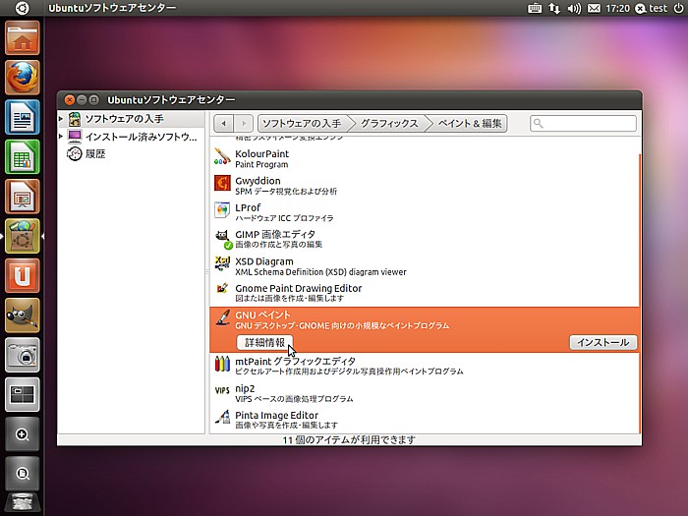Viewport: 688px width, 516px height.
Task: Click the 17:20 clock in the panel
Action: tap(617, 8)
